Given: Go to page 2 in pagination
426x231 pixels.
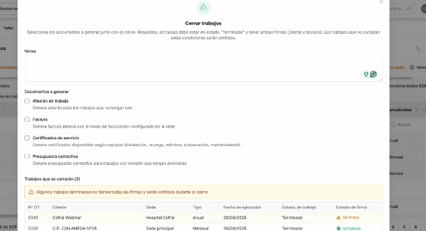Looking at the screenshot, I should click(393, 227).
